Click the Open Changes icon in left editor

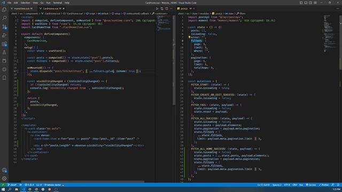[x=161, y=9]
